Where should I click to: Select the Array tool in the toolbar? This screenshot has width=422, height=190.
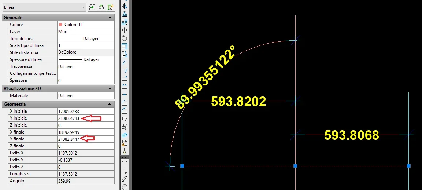(125, 22)
